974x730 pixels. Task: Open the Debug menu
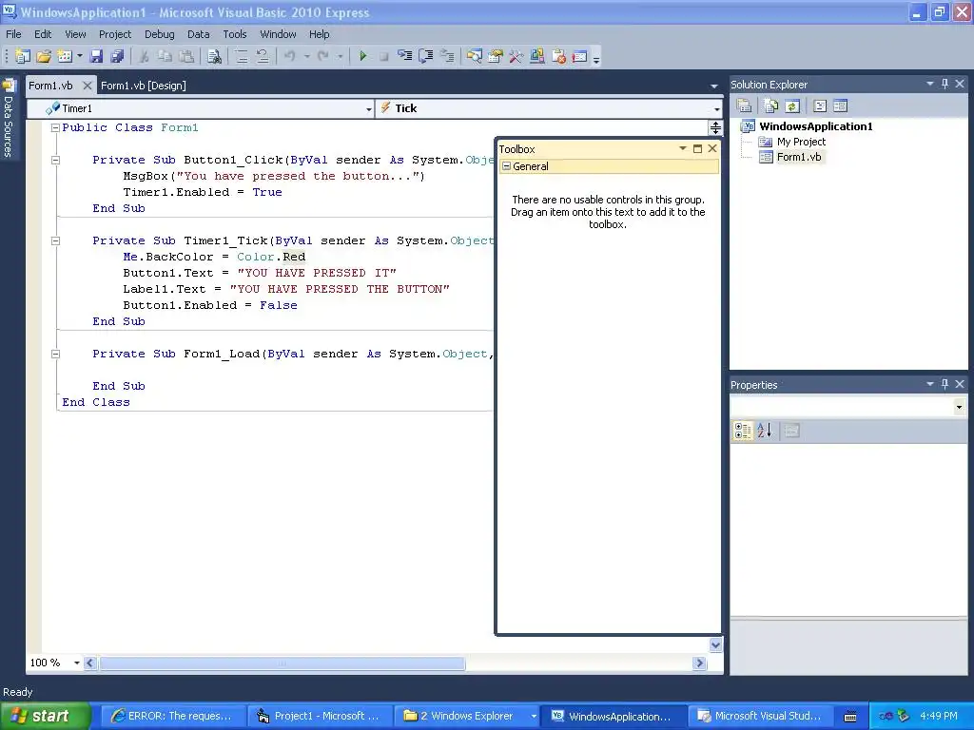[159, 34]
